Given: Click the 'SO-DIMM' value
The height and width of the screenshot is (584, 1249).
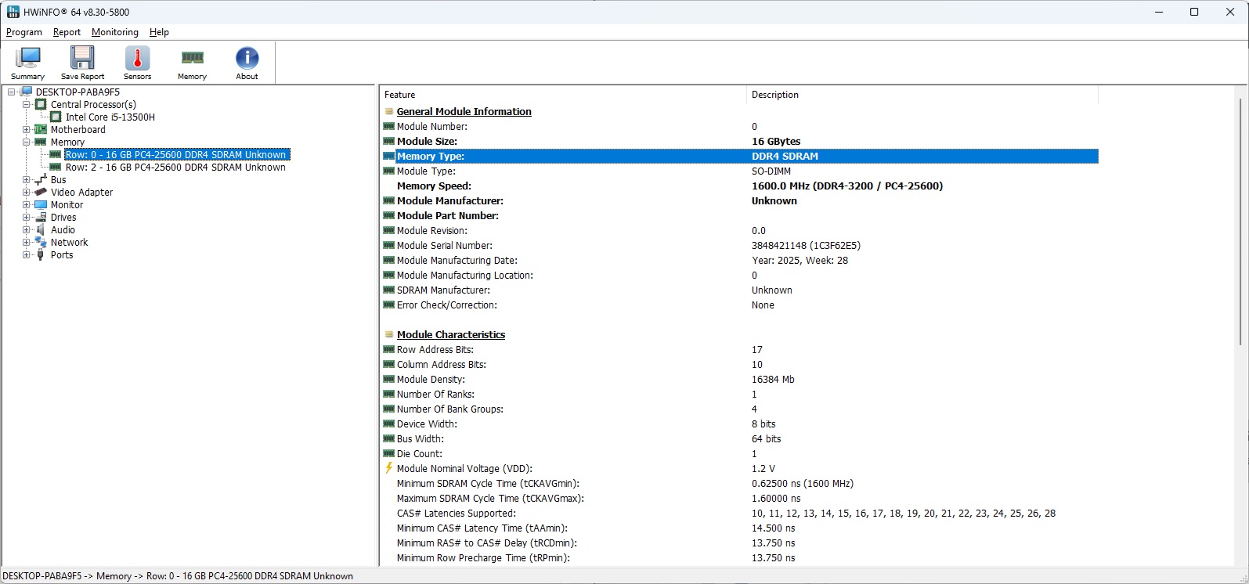Looking at the screenshot, I should 771,171.
